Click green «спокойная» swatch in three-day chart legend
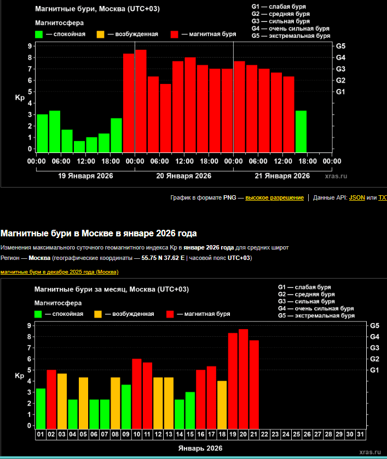This screenshot has height=459, width=387. pos(39,34)
